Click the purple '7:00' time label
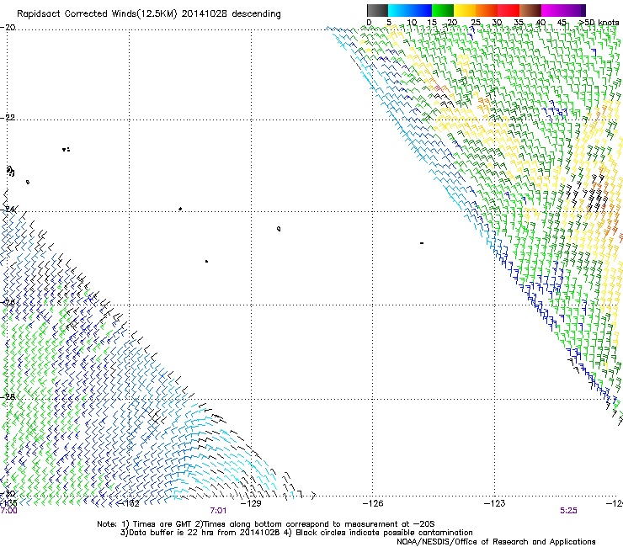 point(8,511)
